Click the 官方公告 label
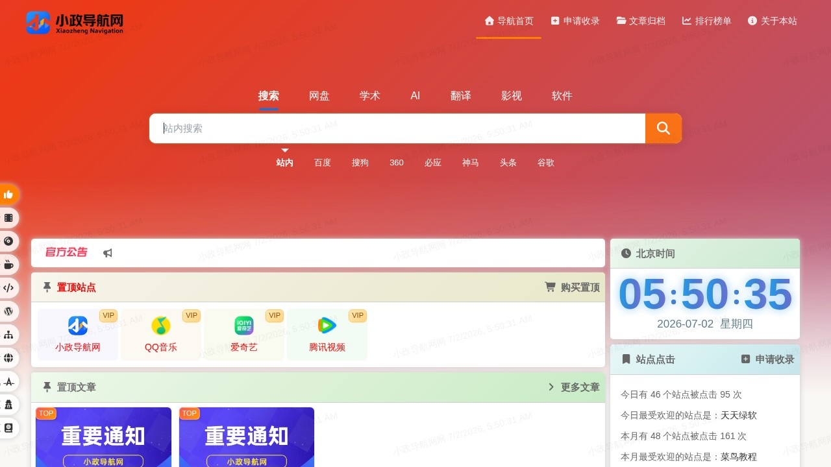Viewport: 831px width, 467px height. 66,252
